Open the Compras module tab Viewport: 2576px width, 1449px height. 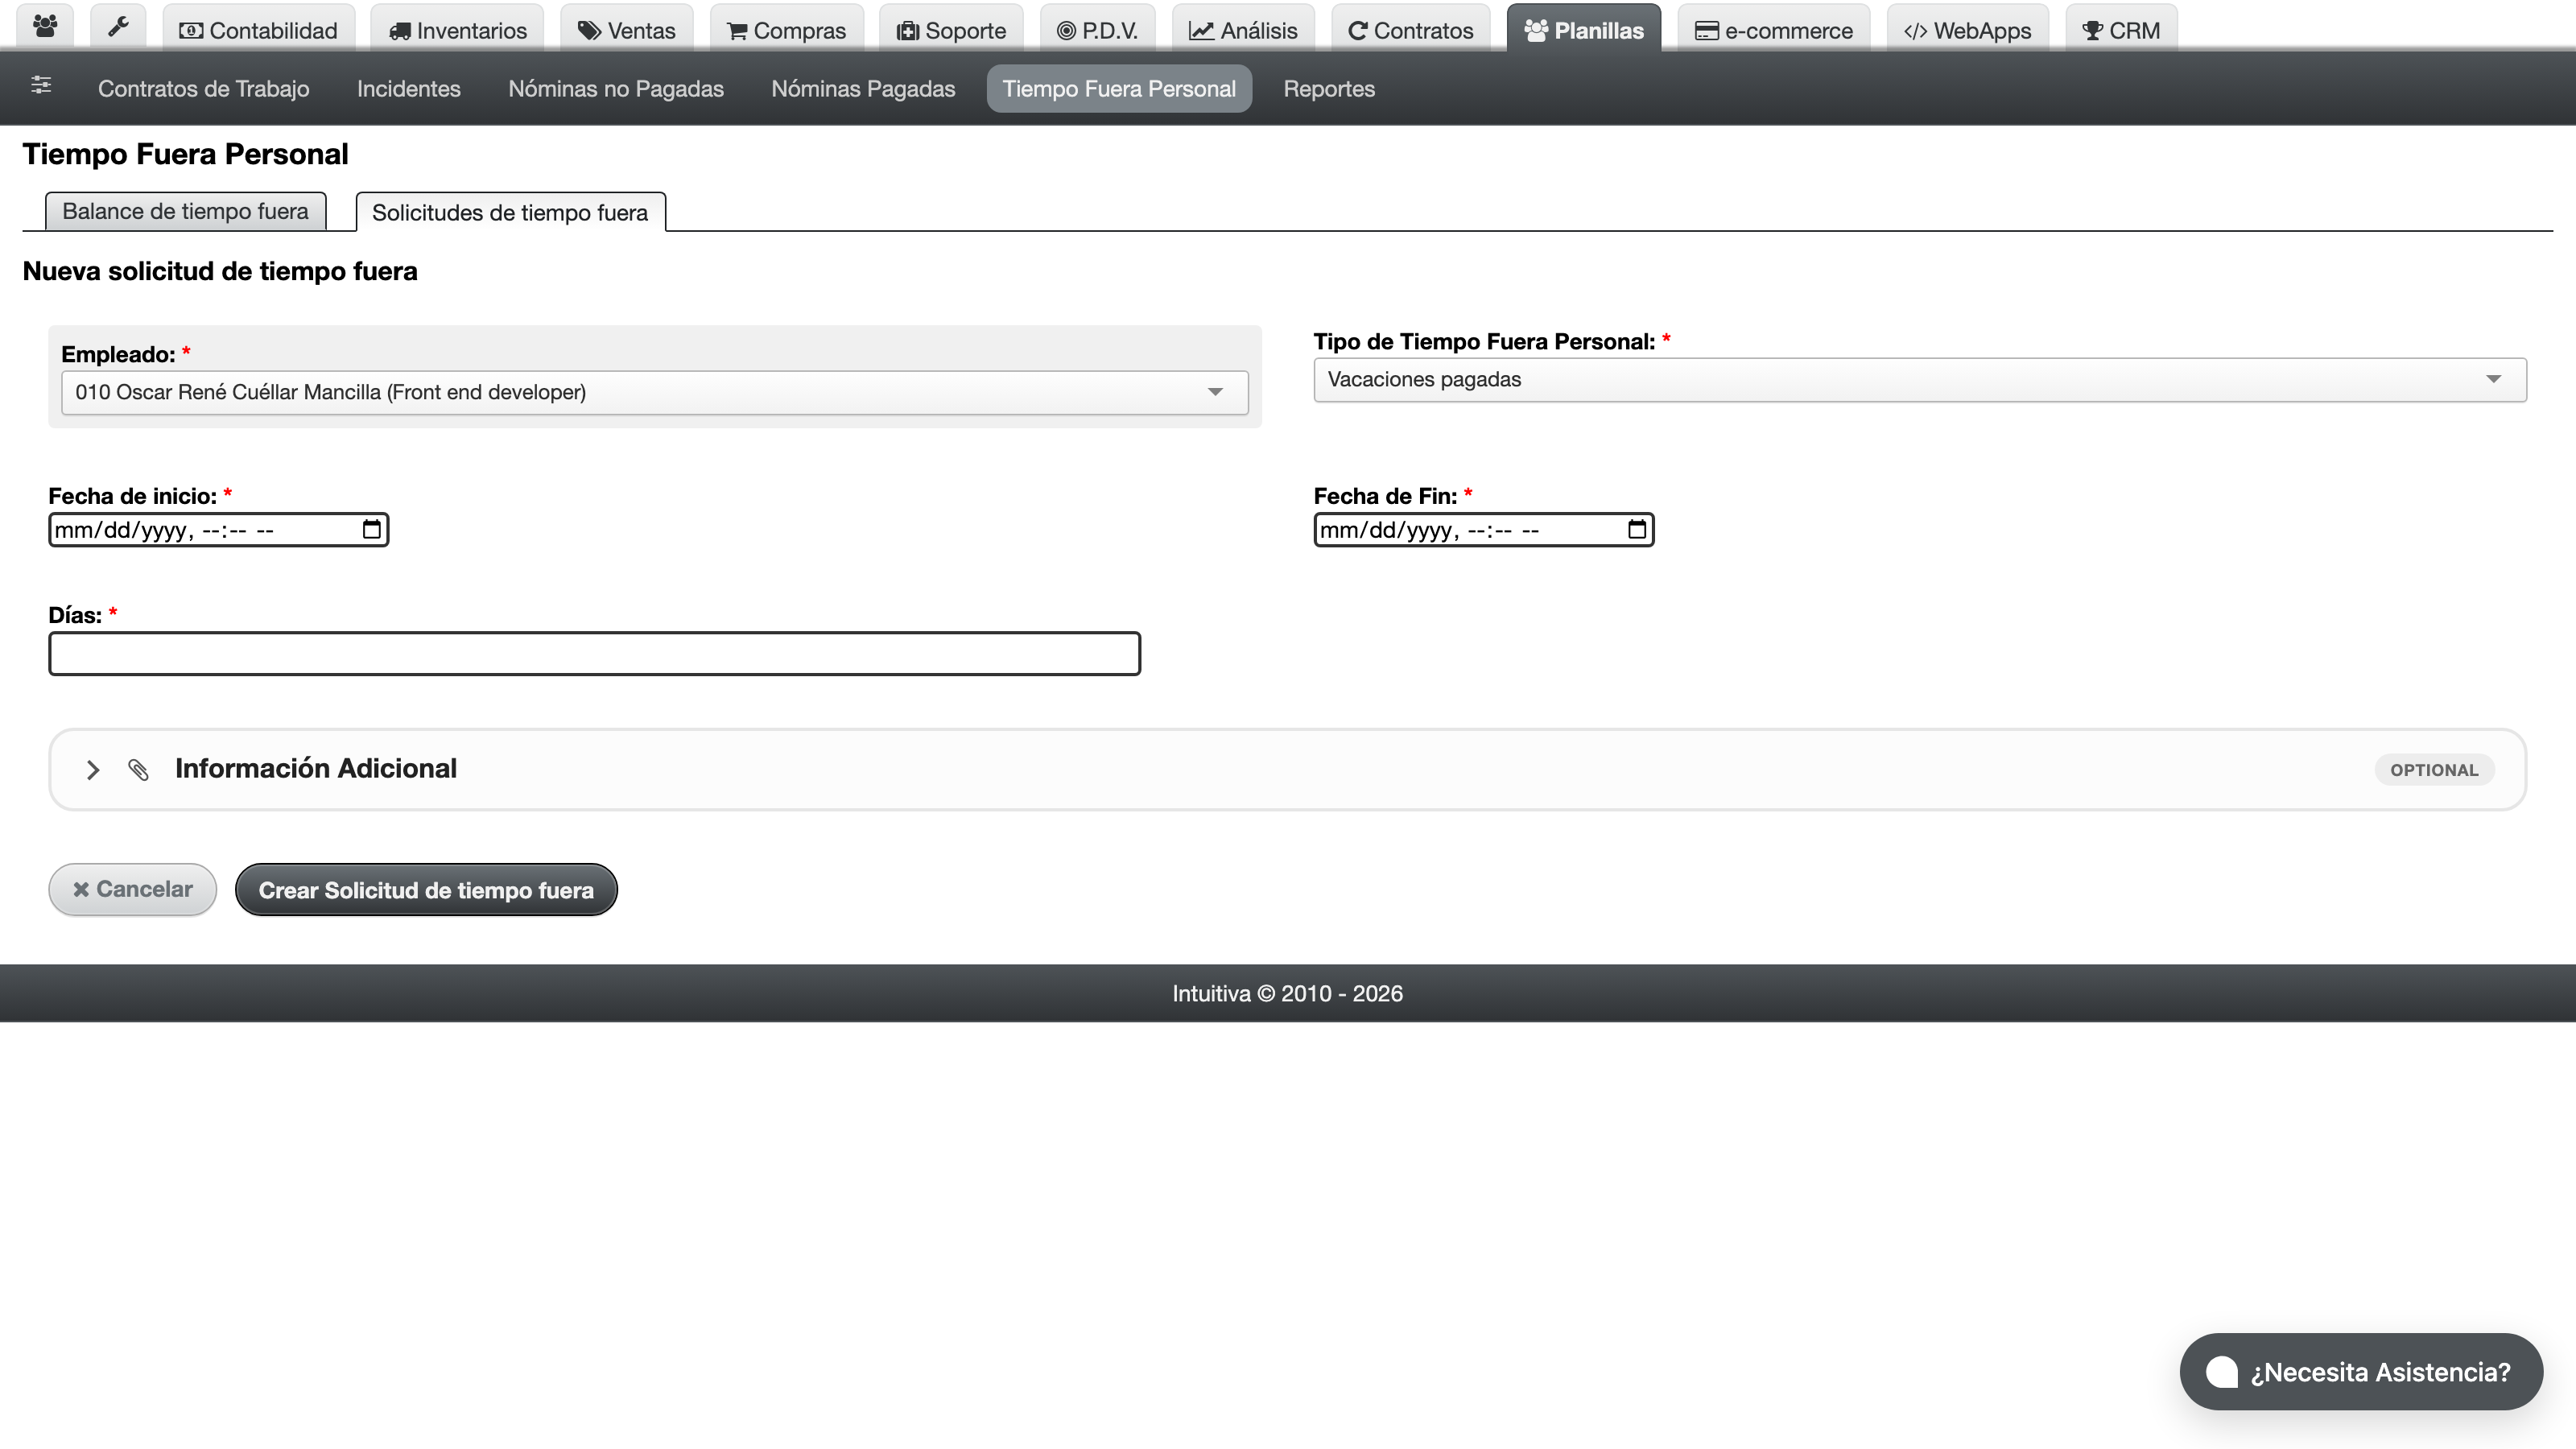point(787,30)
